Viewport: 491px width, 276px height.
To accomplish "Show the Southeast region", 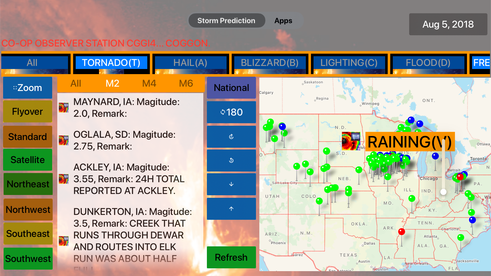I will point(28,234).
